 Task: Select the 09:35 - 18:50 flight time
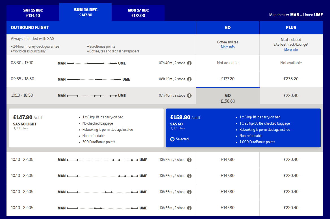(x=23, y=79)
